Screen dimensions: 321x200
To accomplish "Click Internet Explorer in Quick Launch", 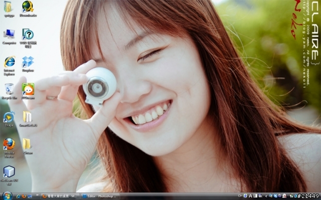I will coord(18,196).
